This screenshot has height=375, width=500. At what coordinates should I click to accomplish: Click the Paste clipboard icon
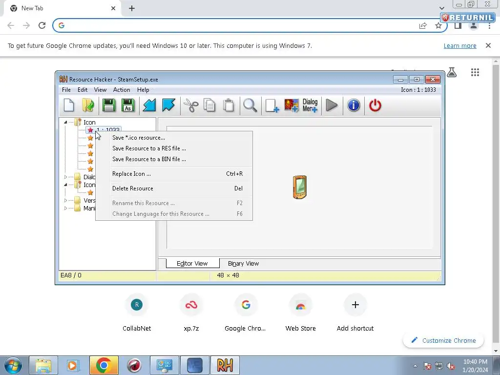click(229, 105)
